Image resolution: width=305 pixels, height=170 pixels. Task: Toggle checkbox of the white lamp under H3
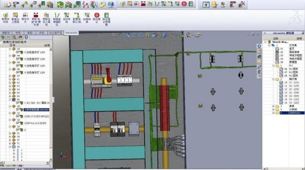click(18, 52)
